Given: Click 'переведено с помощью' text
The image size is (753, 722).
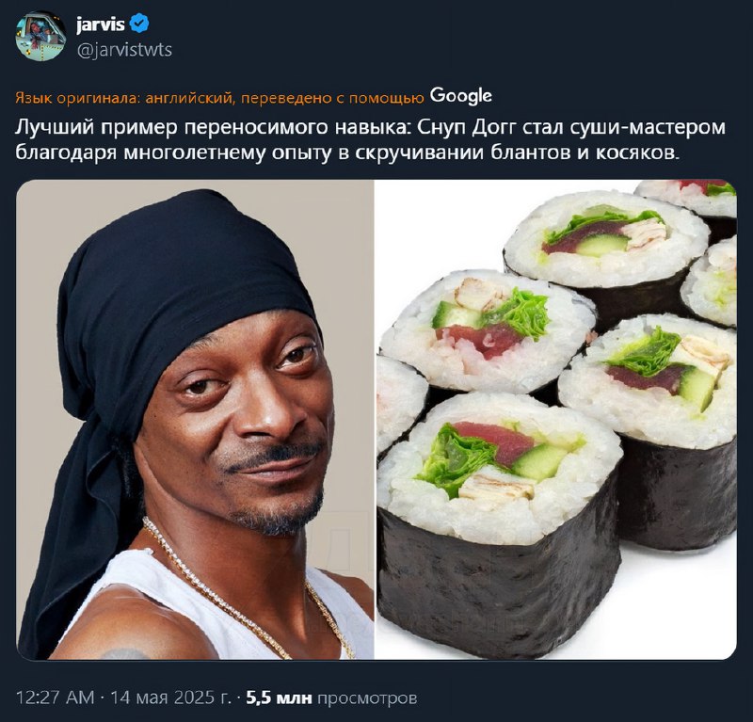Looking at the screenshot, I should pos(332,98).
